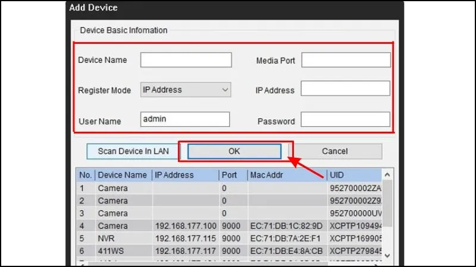Click the User Name field containing admin
This screenshot has width=476, height=267.
tap(186, 119)
